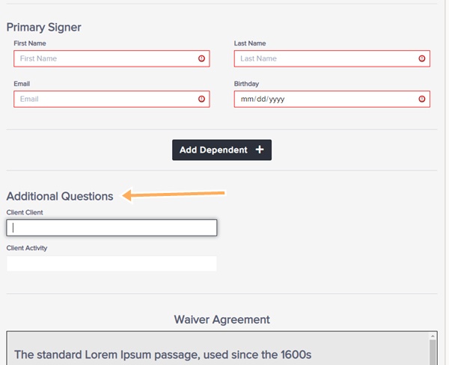The image size is (449, 365).
Task: Click the alert icon inside Birthday field
Action: (x=422, y=99)
